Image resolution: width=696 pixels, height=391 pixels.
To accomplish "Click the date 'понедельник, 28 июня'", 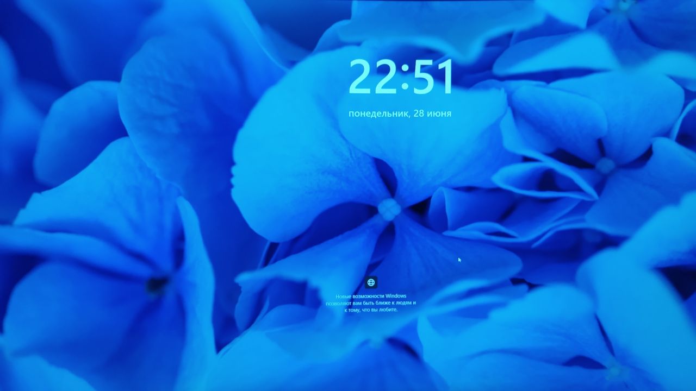I will 400,113.
